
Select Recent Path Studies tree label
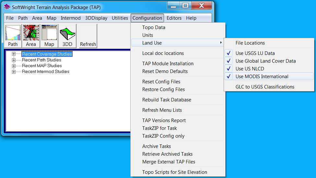pyautogui.click(x=41, y=60)
